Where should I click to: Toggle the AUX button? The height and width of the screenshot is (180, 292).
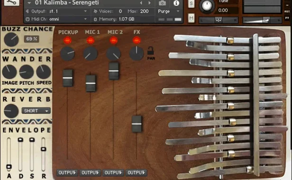pyautogui.click(x=287, y=11)
